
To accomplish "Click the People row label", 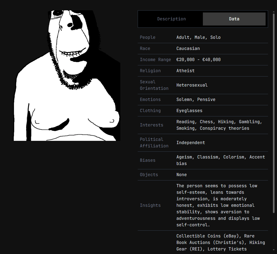I will tap(147, 37).
